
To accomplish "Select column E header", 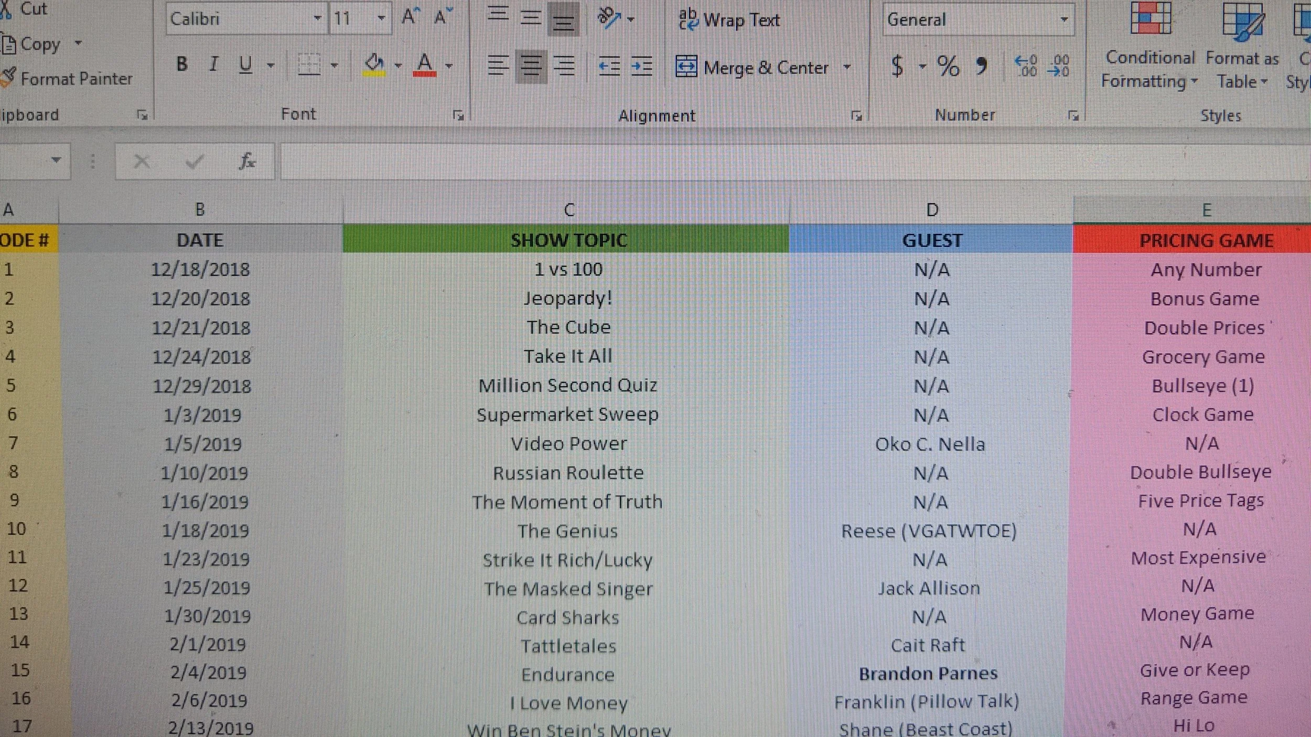I will [1192, 210].
